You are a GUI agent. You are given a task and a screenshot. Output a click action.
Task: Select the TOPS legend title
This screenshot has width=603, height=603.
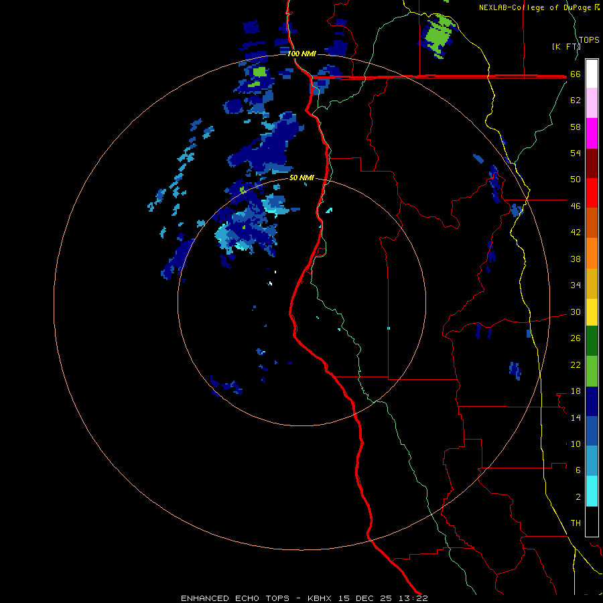[x=589, y=40]
